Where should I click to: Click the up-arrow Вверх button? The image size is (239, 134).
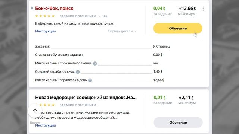pyautogui.click(x=35, y=111)
